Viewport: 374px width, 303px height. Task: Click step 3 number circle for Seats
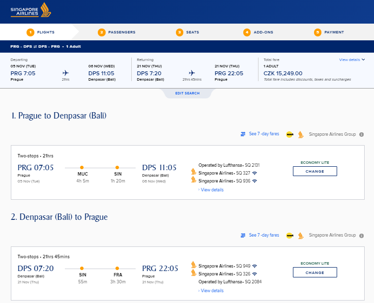(179, 32)
